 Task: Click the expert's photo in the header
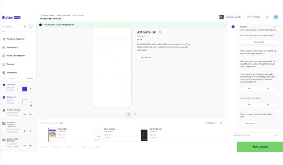pyautogui.click(x=221, y=17)
